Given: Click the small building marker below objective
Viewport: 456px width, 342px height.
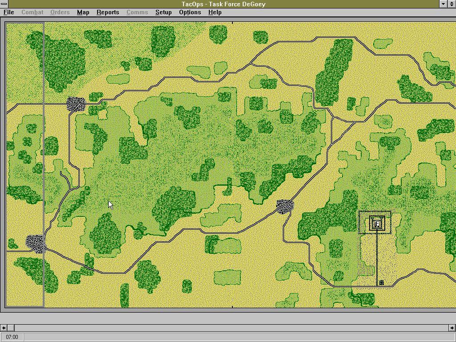Looking at the screenshot, I should (x=381, y=282).
